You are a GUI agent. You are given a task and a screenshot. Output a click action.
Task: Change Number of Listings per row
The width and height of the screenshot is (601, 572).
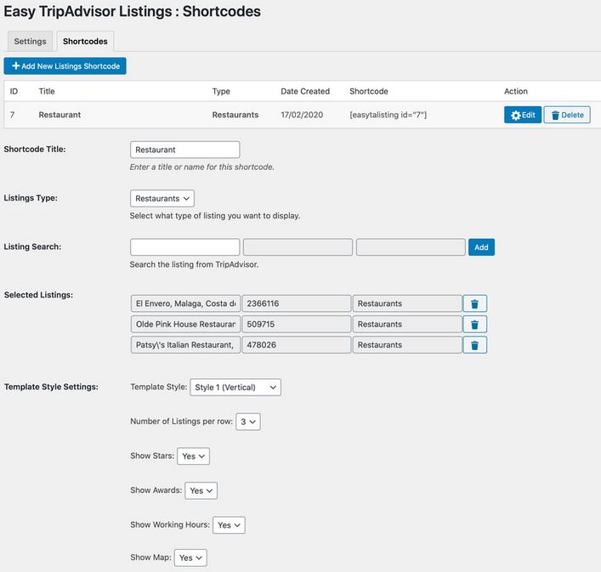[x=248, y=422]
